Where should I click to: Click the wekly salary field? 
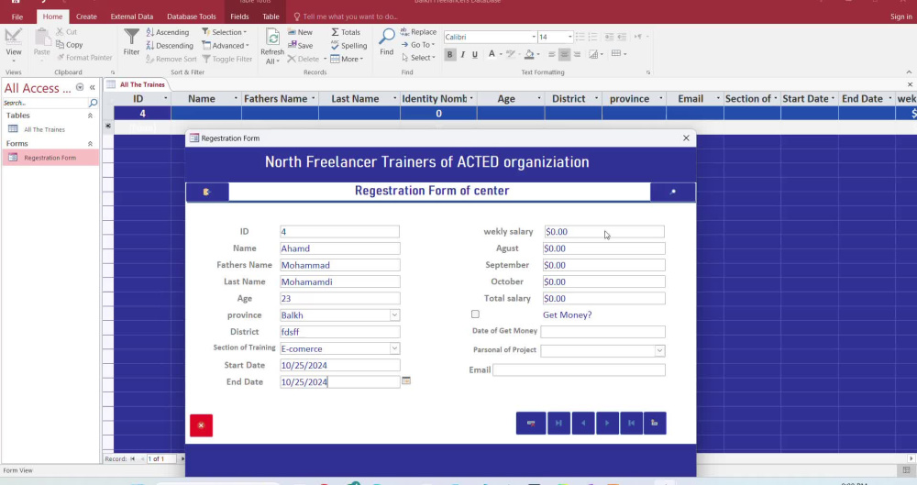coord(604,232)
